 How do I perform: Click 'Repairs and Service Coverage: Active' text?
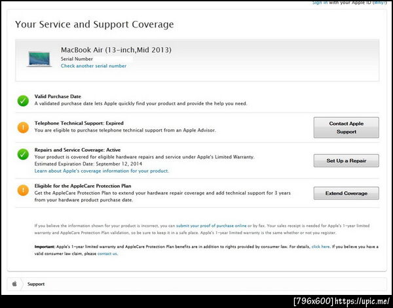tap(77, 150)
